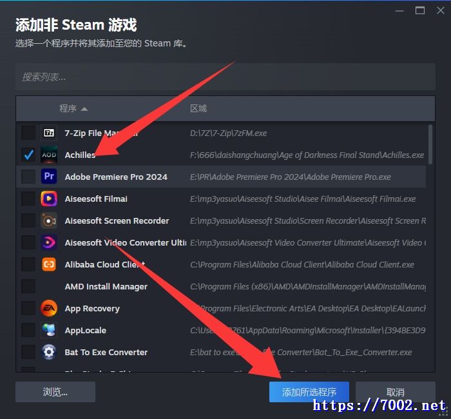Close the 添加非 Steam 游戏 dialog
This screenshot has height=419, width=451.
(x=440, y=11)
